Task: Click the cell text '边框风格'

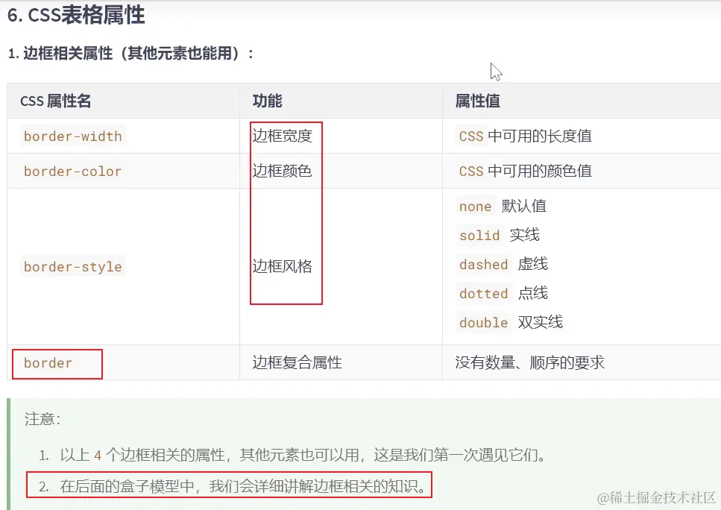Action: tap(282, 266)
